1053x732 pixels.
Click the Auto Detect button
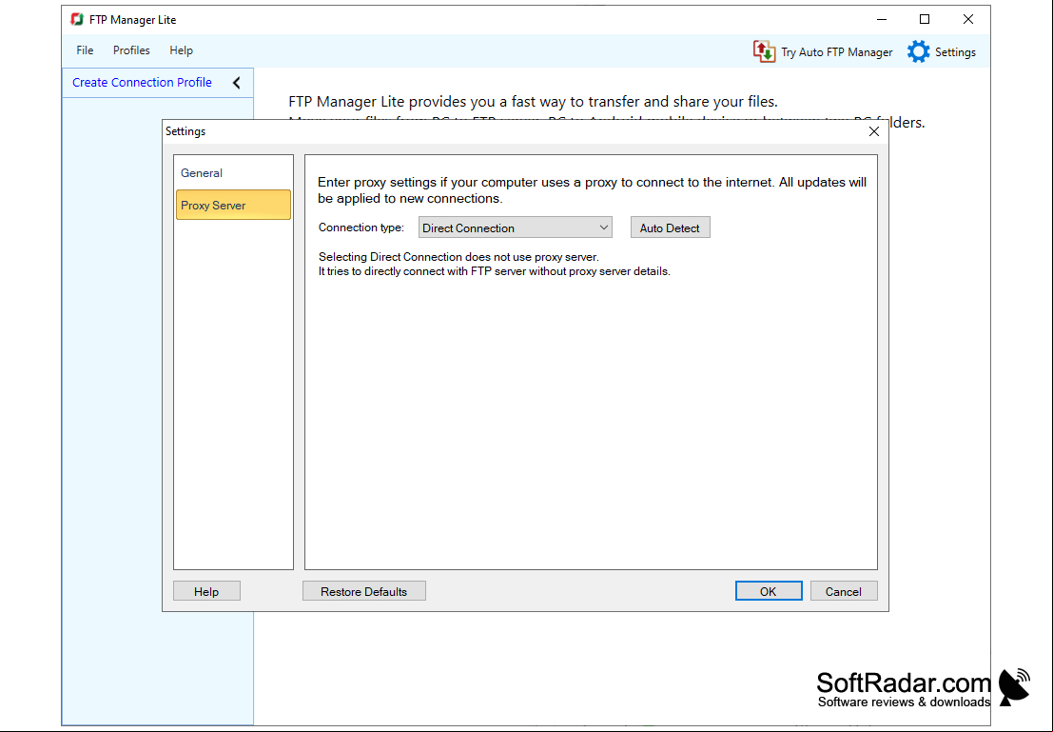coord(670,228)
